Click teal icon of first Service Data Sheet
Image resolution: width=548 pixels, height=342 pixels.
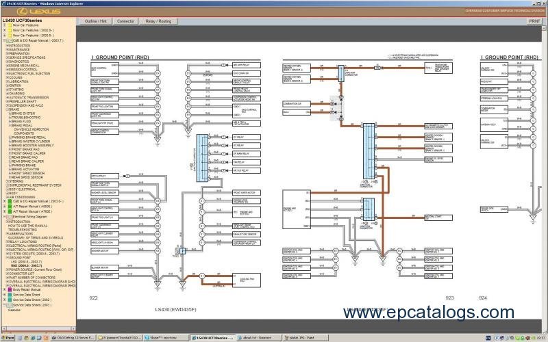10,295
